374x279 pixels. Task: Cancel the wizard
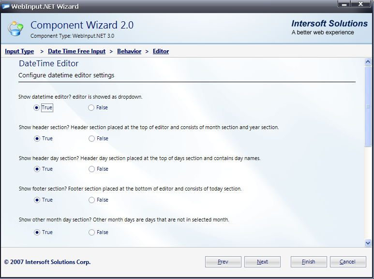click(x=348, y=262)
